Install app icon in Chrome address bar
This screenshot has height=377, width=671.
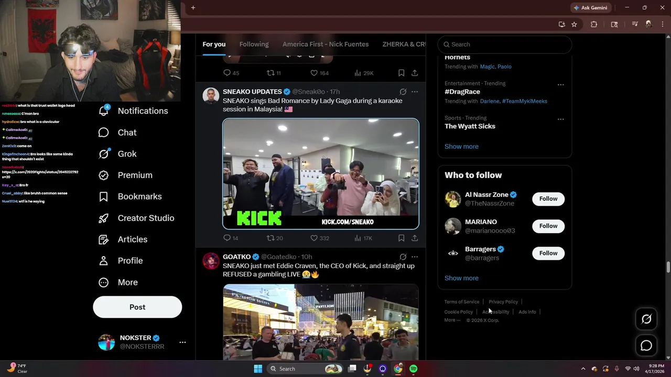pyautogui.click(x=562, y=24)
